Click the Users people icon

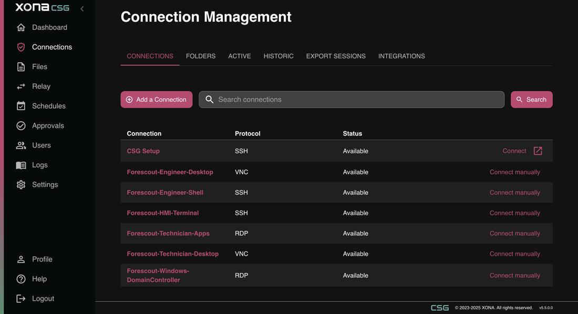click(x=21, y=145)
